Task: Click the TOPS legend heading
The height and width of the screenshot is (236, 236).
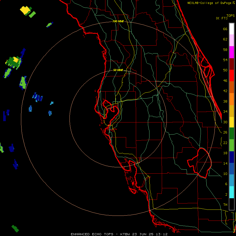Action: point(230,15)
